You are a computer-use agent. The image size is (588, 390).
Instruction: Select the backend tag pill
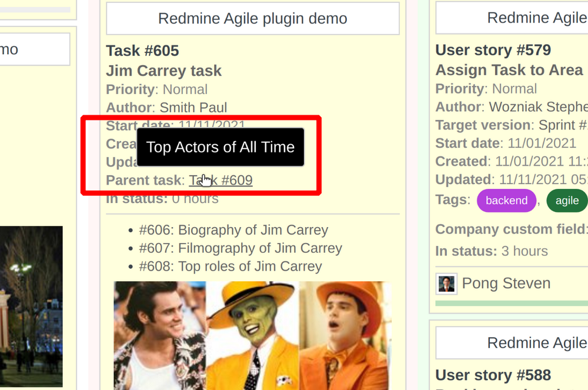(x=506, y=201)
